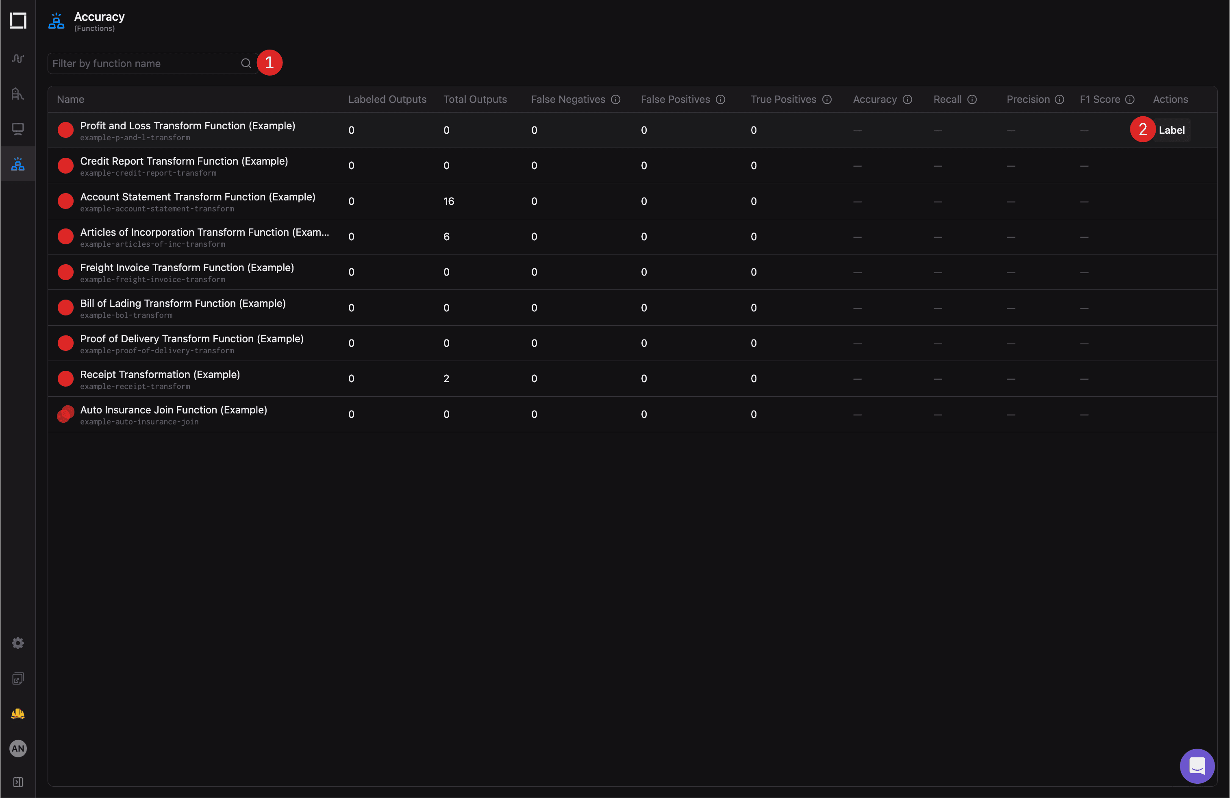The height and width of the screenshot is (798, 1230).
Task: Open the chat support bubble
Action: click(1197, 766)
